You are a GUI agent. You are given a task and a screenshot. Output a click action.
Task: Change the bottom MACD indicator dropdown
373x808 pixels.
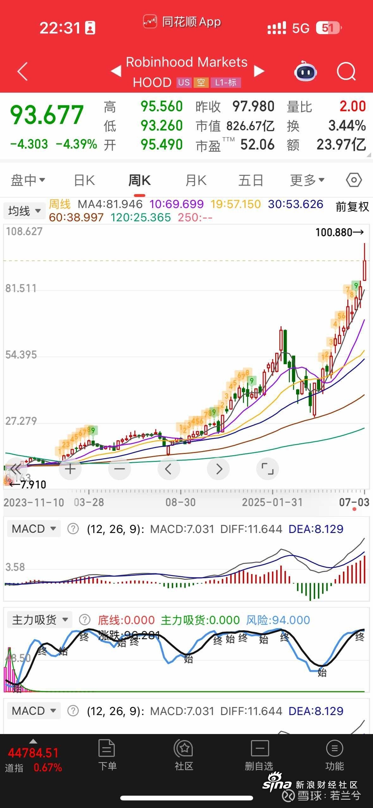34,711
